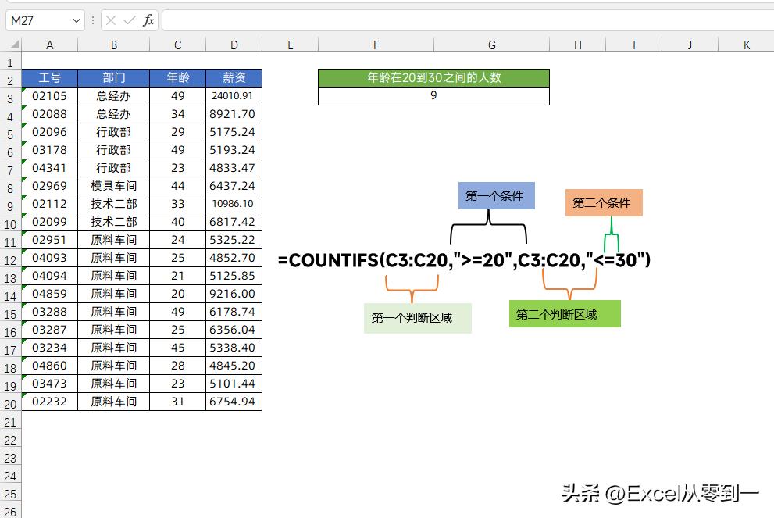Click the orange 第二个条件 callout label
774x518 pixels.
point(603,202)
